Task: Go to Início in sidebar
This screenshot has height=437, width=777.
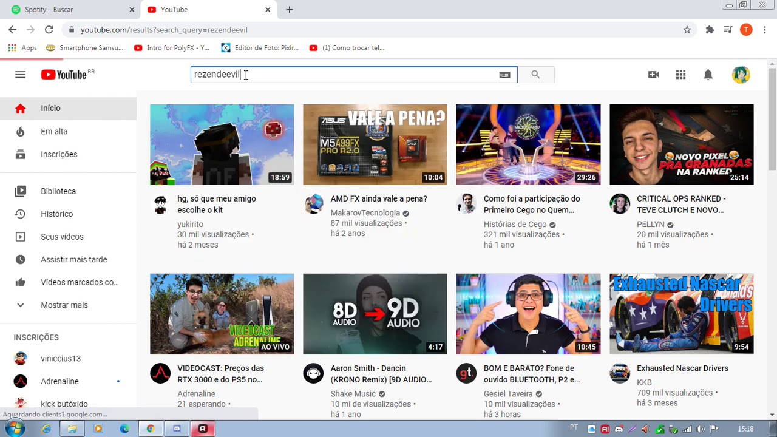Action: click(68, 108)
